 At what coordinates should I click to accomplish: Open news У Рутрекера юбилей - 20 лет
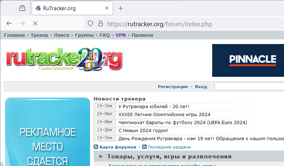tap(154, 107)
